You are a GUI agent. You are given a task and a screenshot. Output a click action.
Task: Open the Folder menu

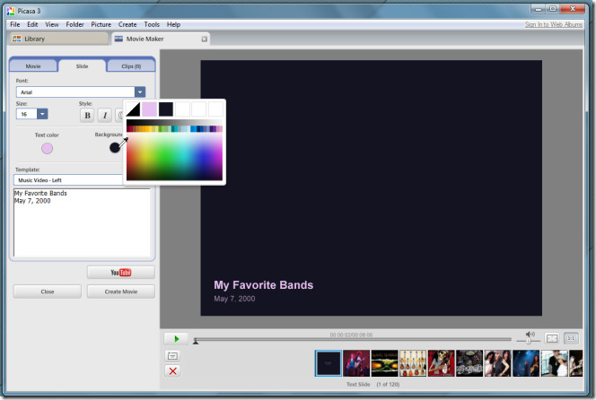coord(74,24)
